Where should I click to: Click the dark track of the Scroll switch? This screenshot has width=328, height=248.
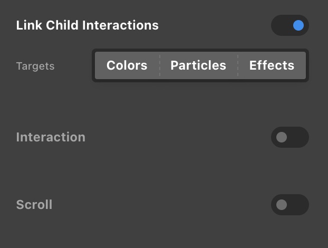point(298,205)
